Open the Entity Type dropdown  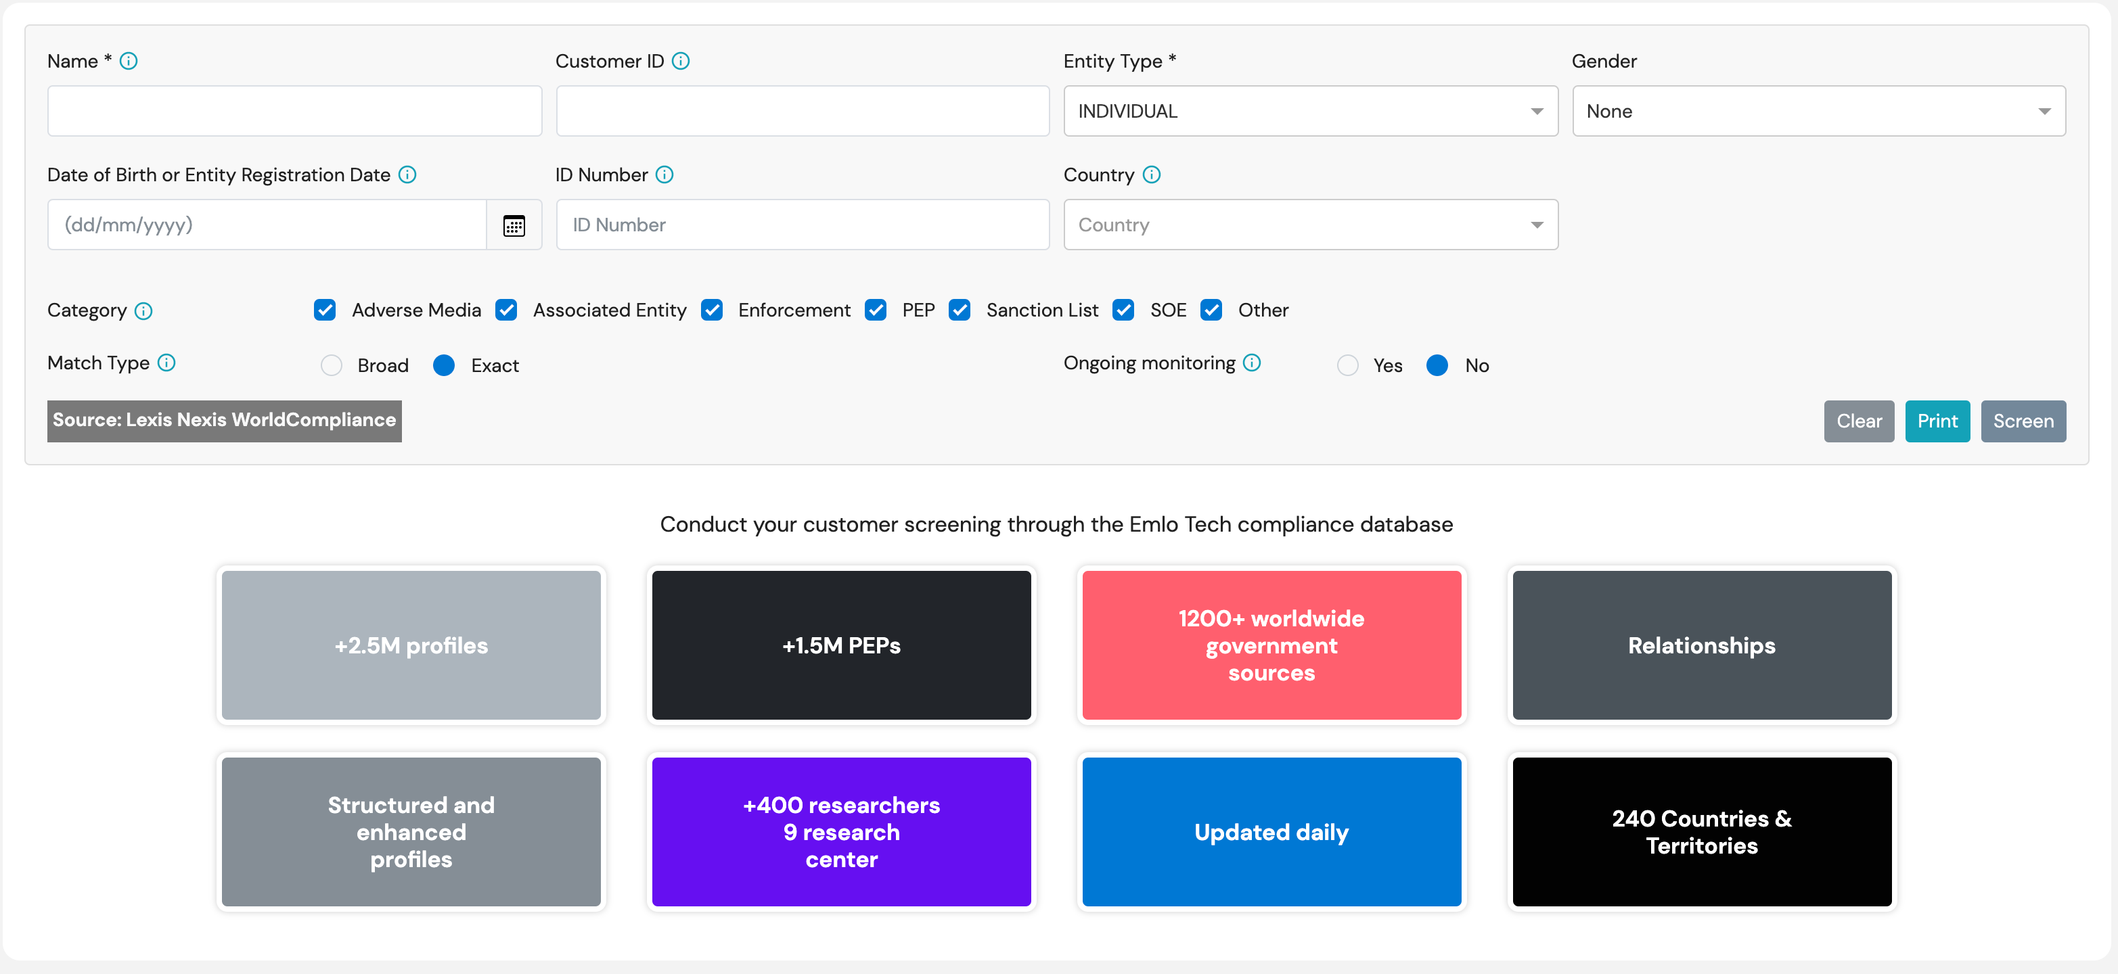(1310, 111)
